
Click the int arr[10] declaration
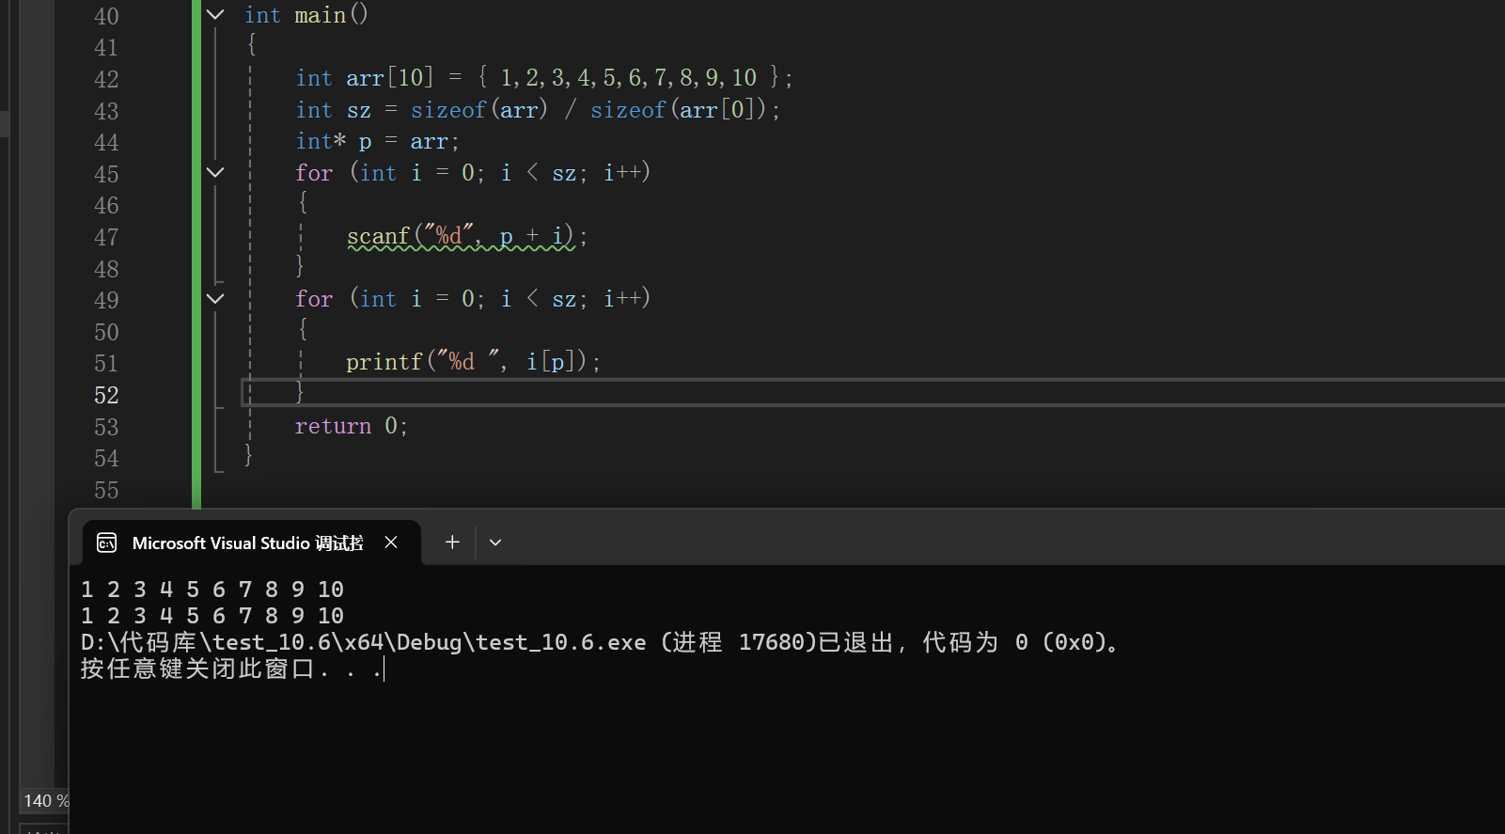[x=543, y=77]
